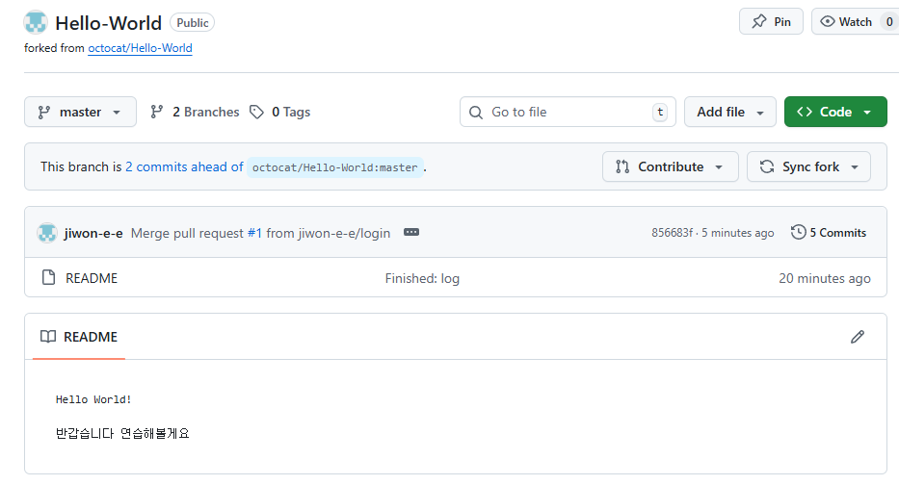Expand the Add file dropdown
Screen dimensions: 899x485
click(729, 112)
